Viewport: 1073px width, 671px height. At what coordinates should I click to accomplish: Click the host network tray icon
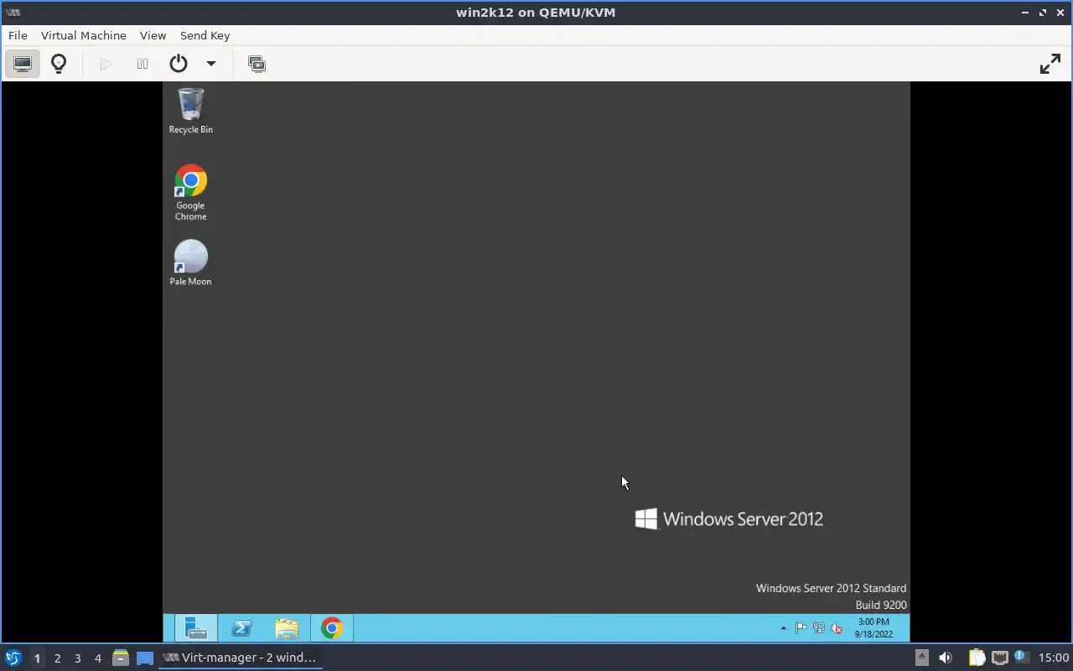pos(999,658)
